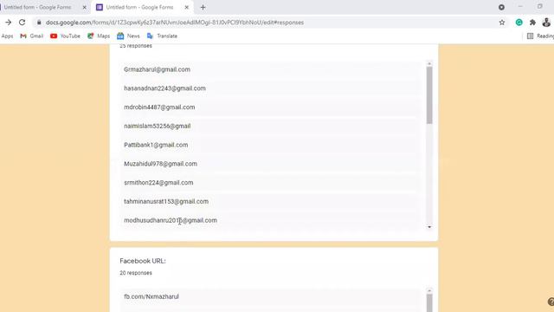Open a new tab with plus button

[203, 7]
